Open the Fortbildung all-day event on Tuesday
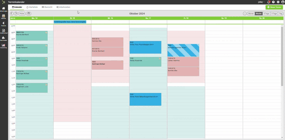This screenshot has height=140, width=285. tap(70, 22)
